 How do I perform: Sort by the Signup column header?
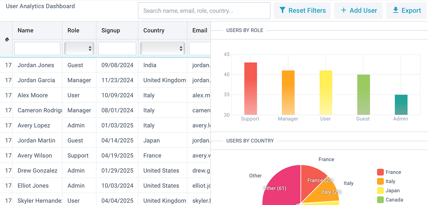coord(111,31)
